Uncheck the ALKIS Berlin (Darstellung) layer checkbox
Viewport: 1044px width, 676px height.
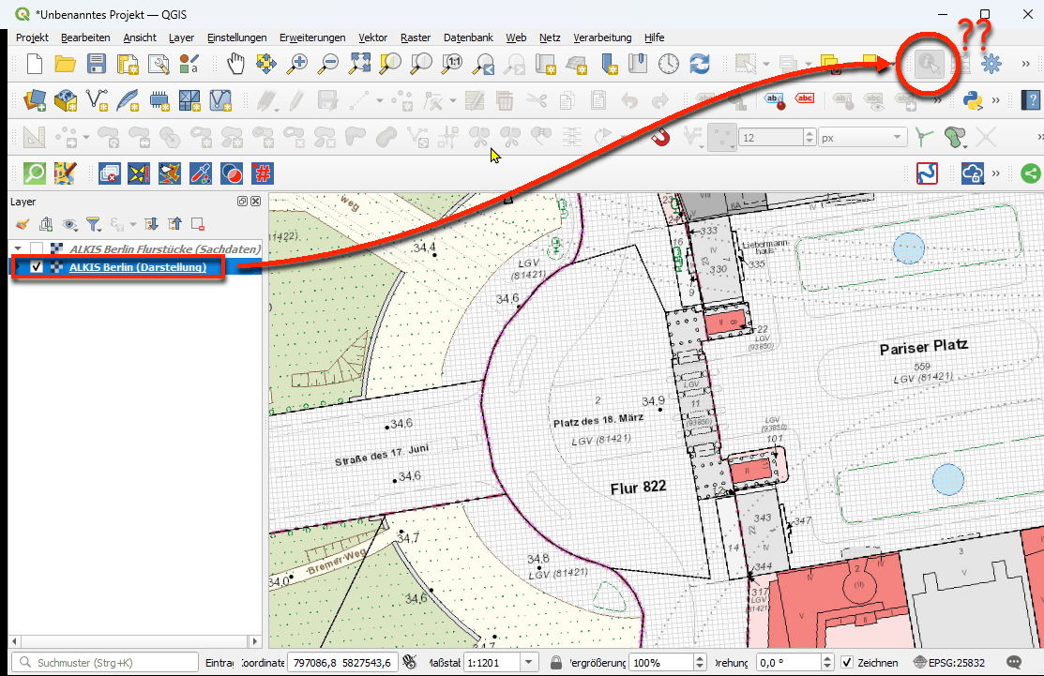tap(37, 267)
